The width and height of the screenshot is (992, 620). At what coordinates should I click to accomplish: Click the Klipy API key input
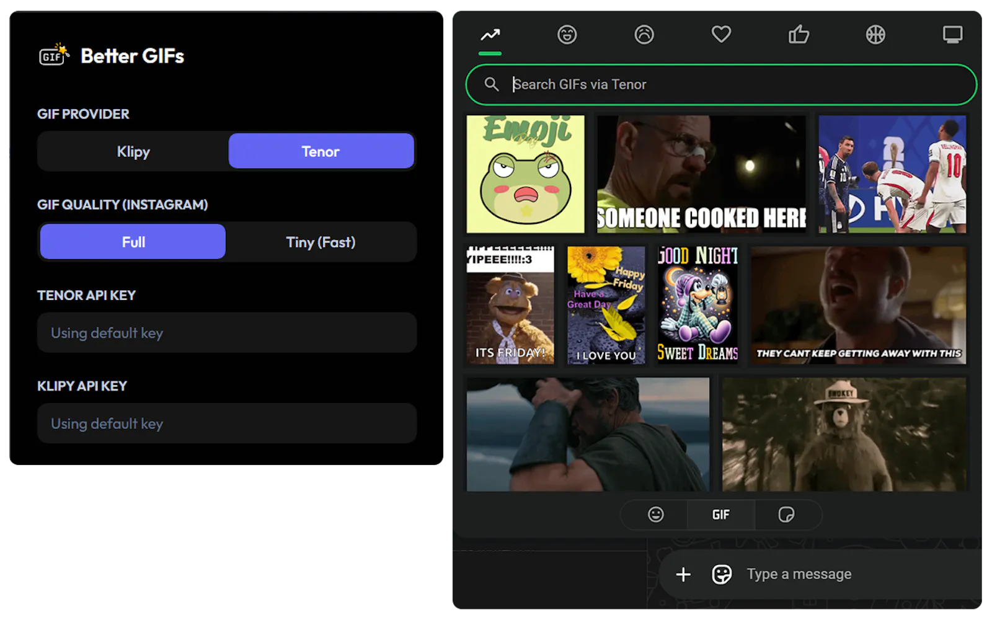227,423
